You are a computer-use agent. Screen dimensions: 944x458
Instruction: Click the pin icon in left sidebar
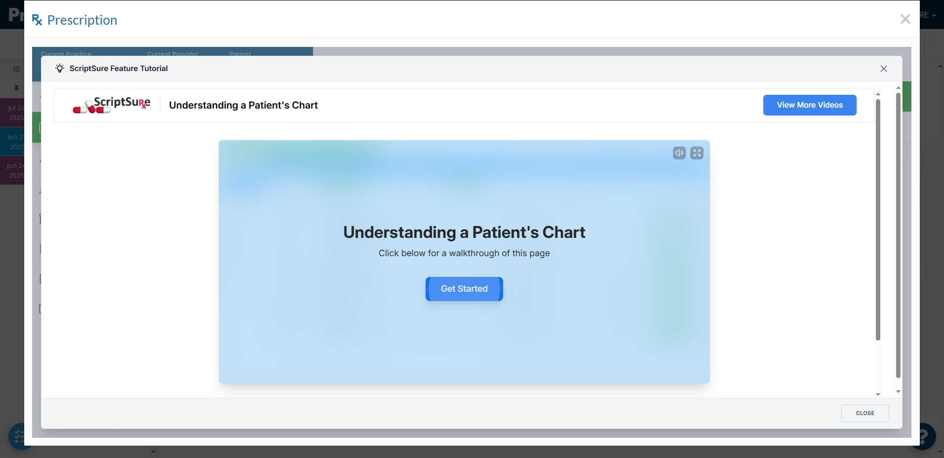pyautogui.click(x=16, y=88)
